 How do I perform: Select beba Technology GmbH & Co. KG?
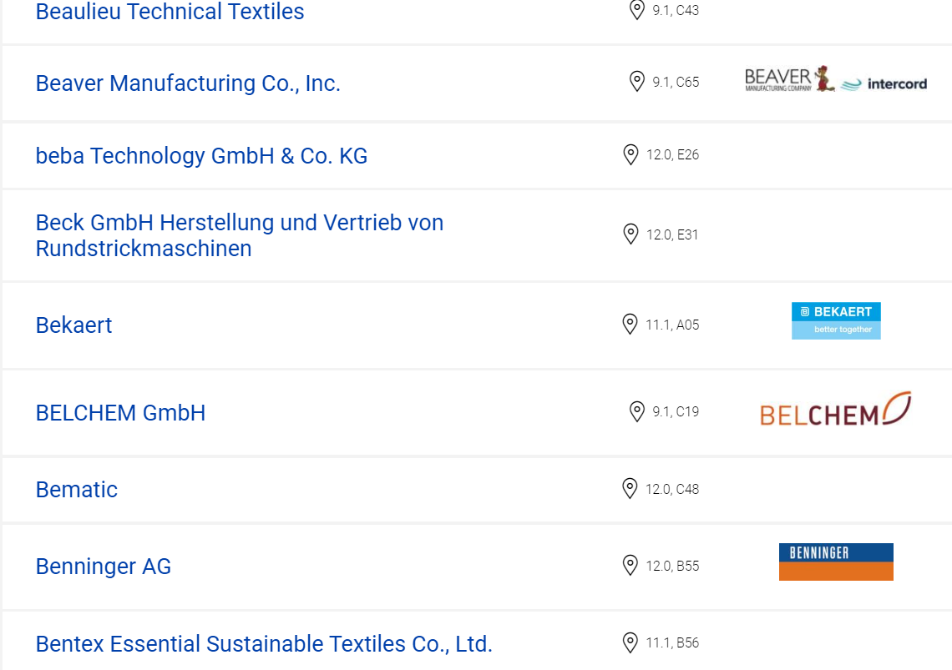tap(201, 156)
